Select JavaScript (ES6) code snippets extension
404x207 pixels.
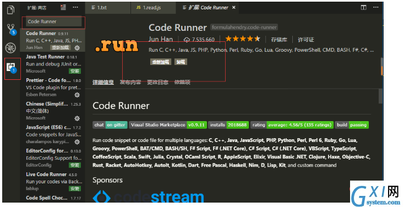pos(52,134)
